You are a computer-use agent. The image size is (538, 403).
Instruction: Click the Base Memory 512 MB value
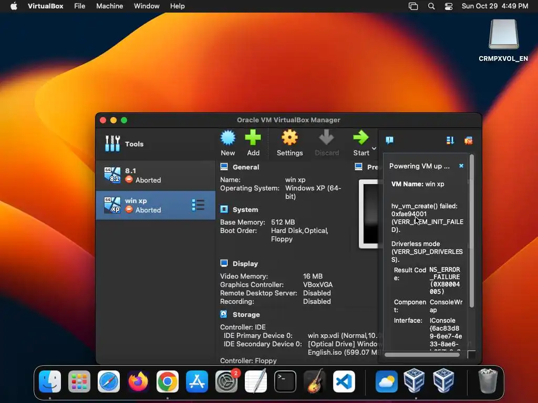(x=283, y=222)
